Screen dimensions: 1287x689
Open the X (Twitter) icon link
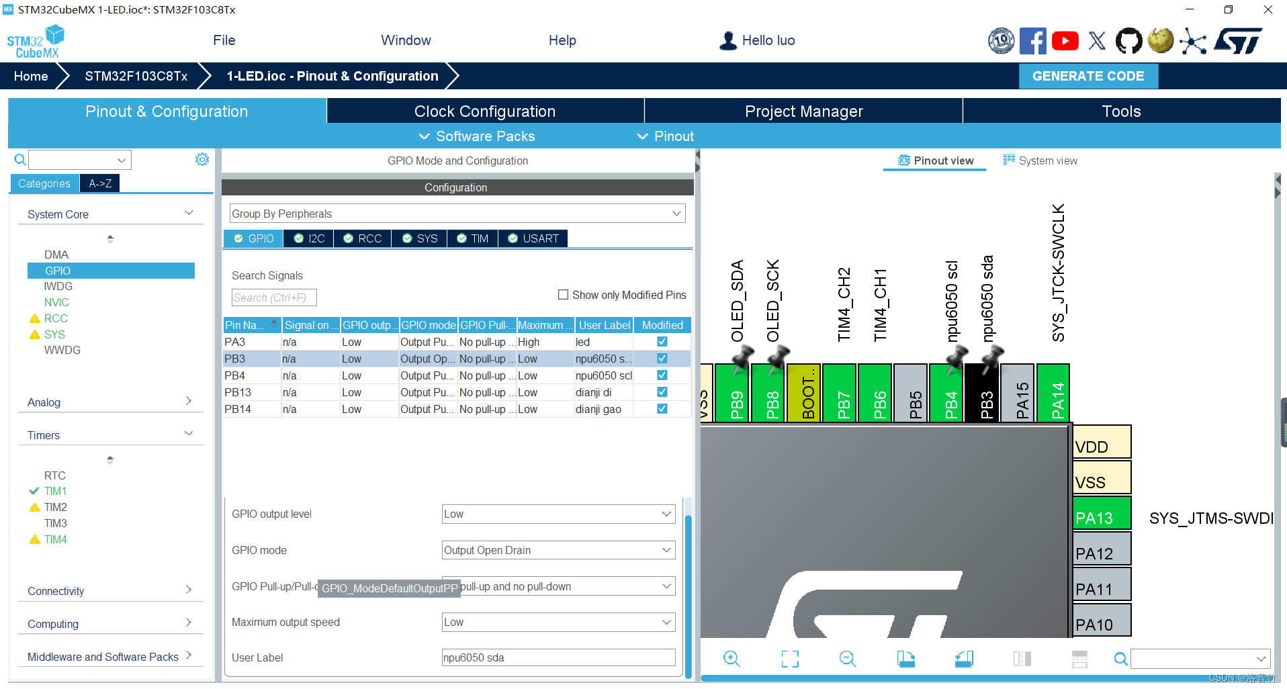(x=1097, y=41)
